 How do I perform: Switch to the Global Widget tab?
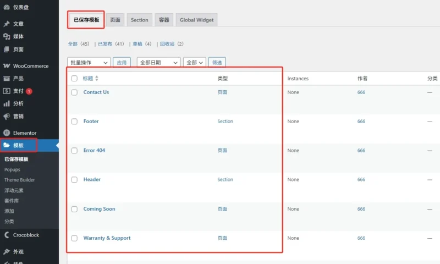pos(196,20)
